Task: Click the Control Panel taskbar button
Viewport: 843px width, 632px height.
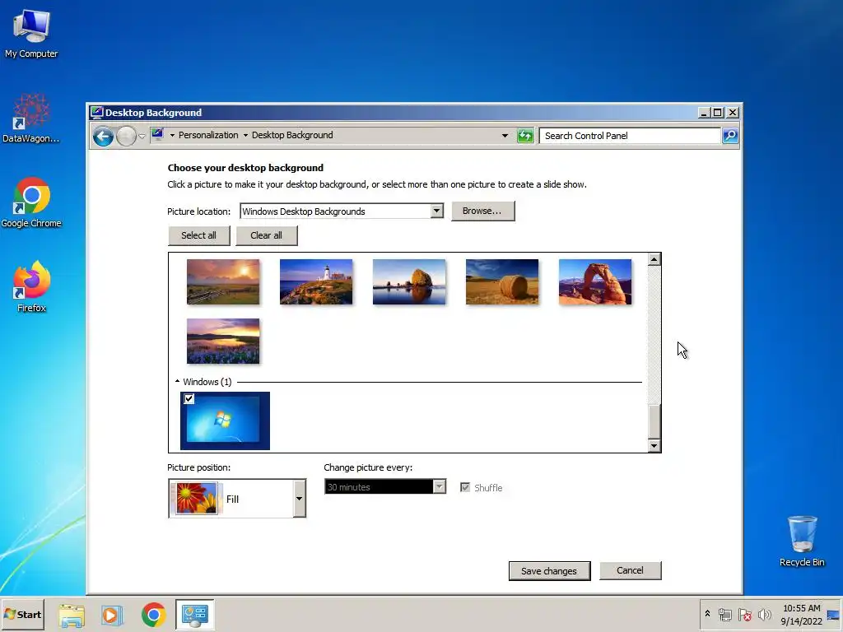Action: point(194,615)
